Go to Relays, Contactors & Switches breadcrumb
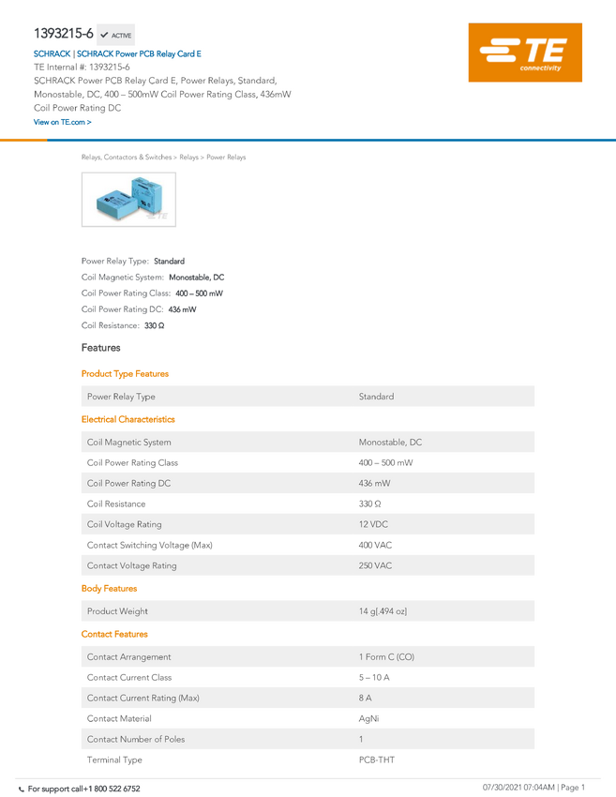Screen dimensions: 616x797 coord(127,158)
